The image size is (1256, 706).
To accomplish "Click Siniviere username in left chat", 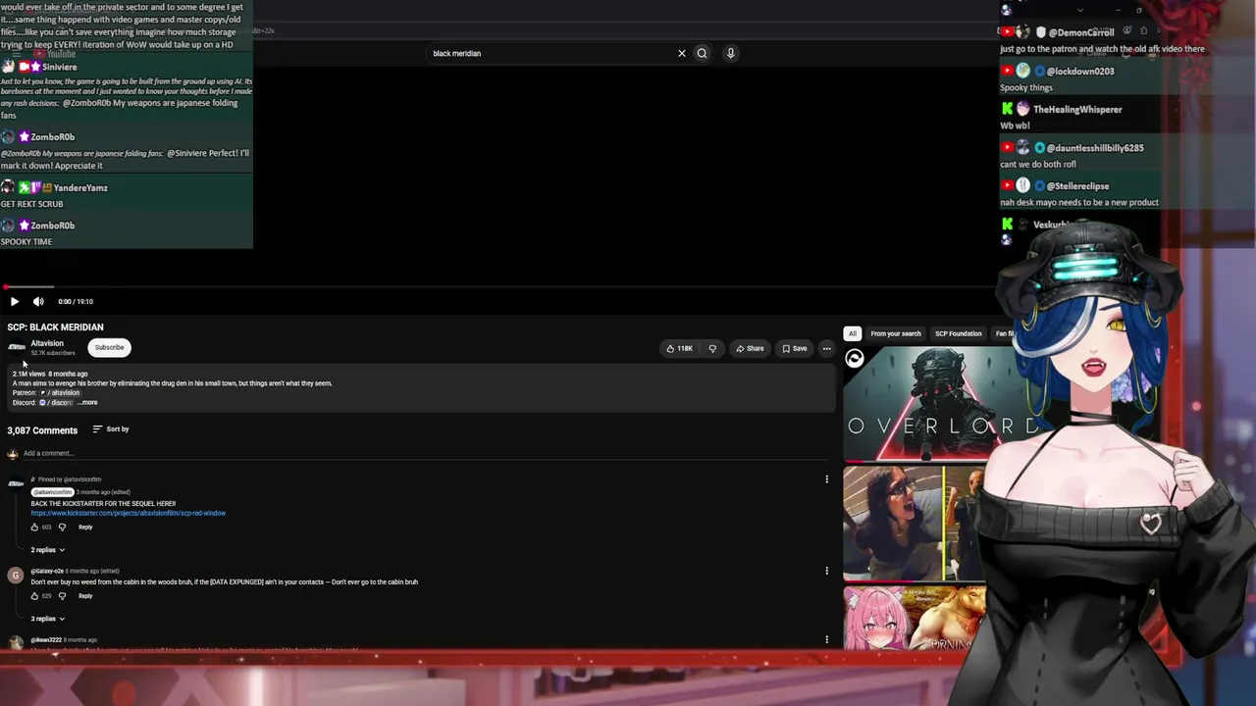I will pyautogui.click(x=60, y=67).
